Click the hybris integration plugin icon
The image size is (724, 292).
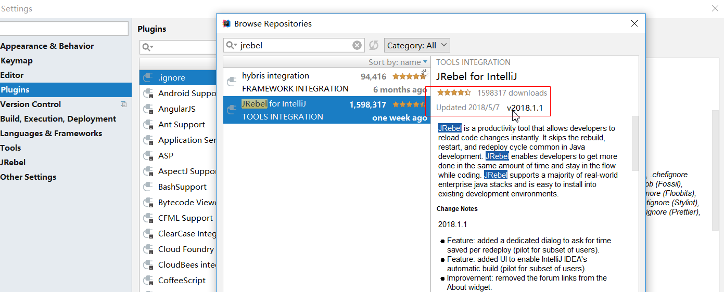(232, 82)
